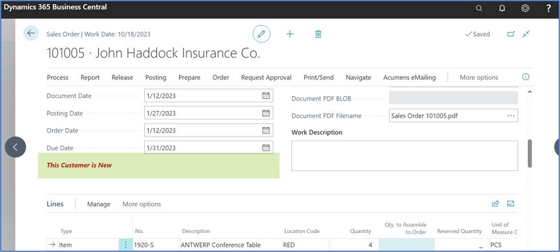Image resolution: width=560 pixels, height=252 pixels.
Task: Open the settings gear
Action: pos(525,9)
